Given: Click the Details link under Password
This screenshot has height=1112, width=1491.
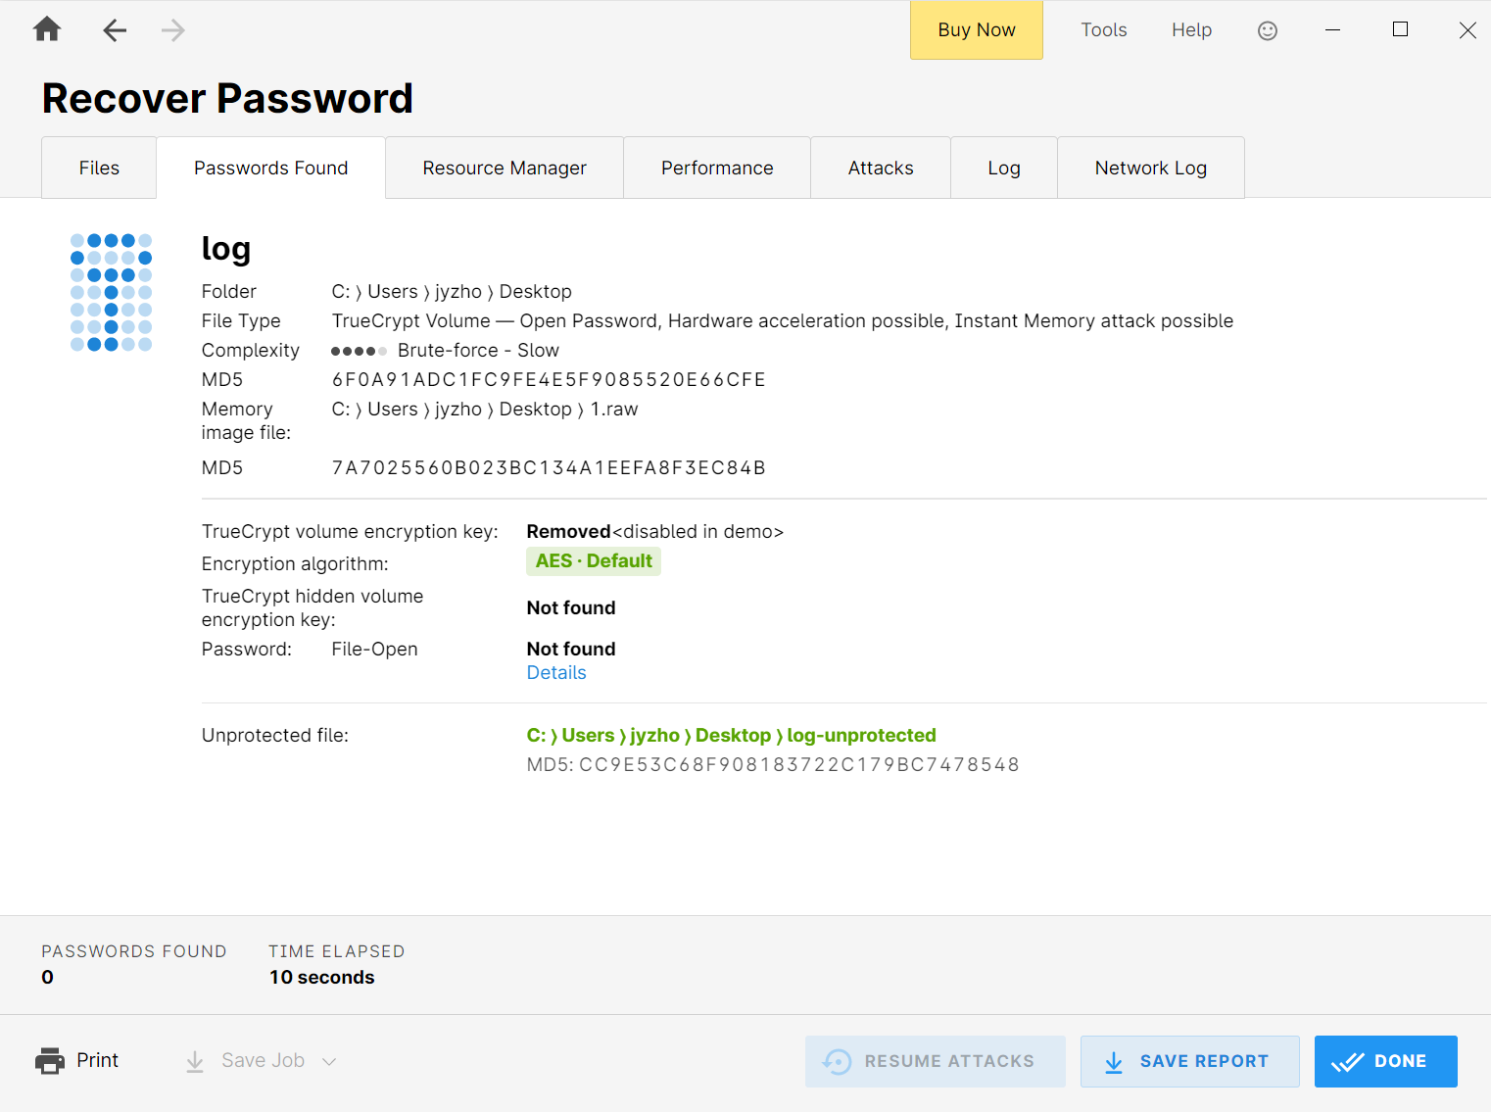Looking at the screenshot, I should click(556, 673).
